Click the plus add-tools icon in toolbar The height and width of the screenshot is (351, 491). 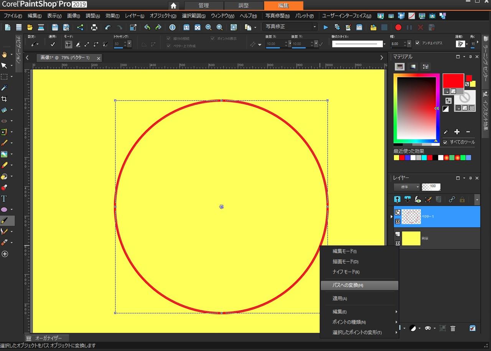pos(5,254)
